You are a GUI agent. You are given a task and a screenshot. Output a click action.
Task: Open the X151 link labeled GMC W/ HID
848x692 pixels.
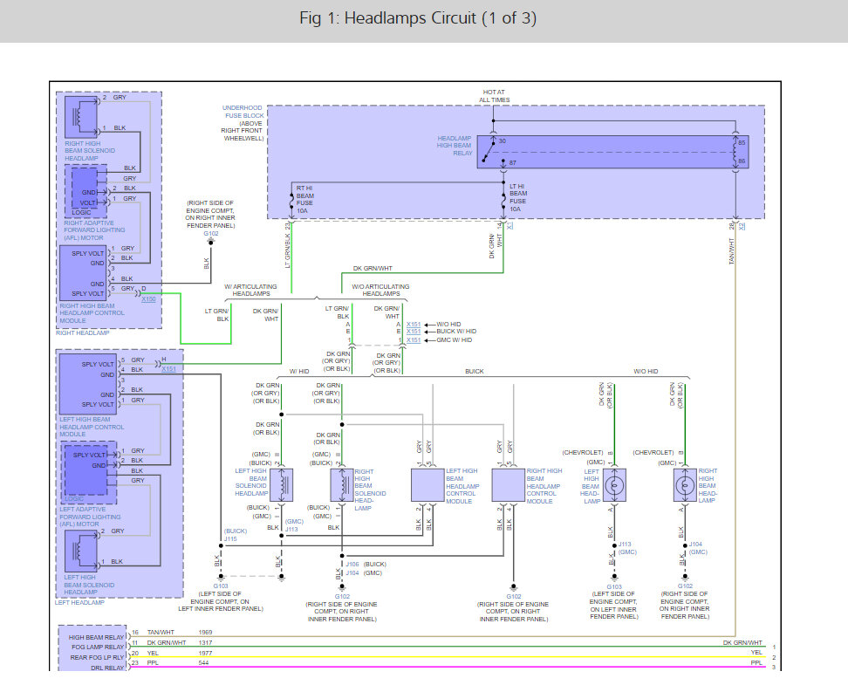[414, 340]
